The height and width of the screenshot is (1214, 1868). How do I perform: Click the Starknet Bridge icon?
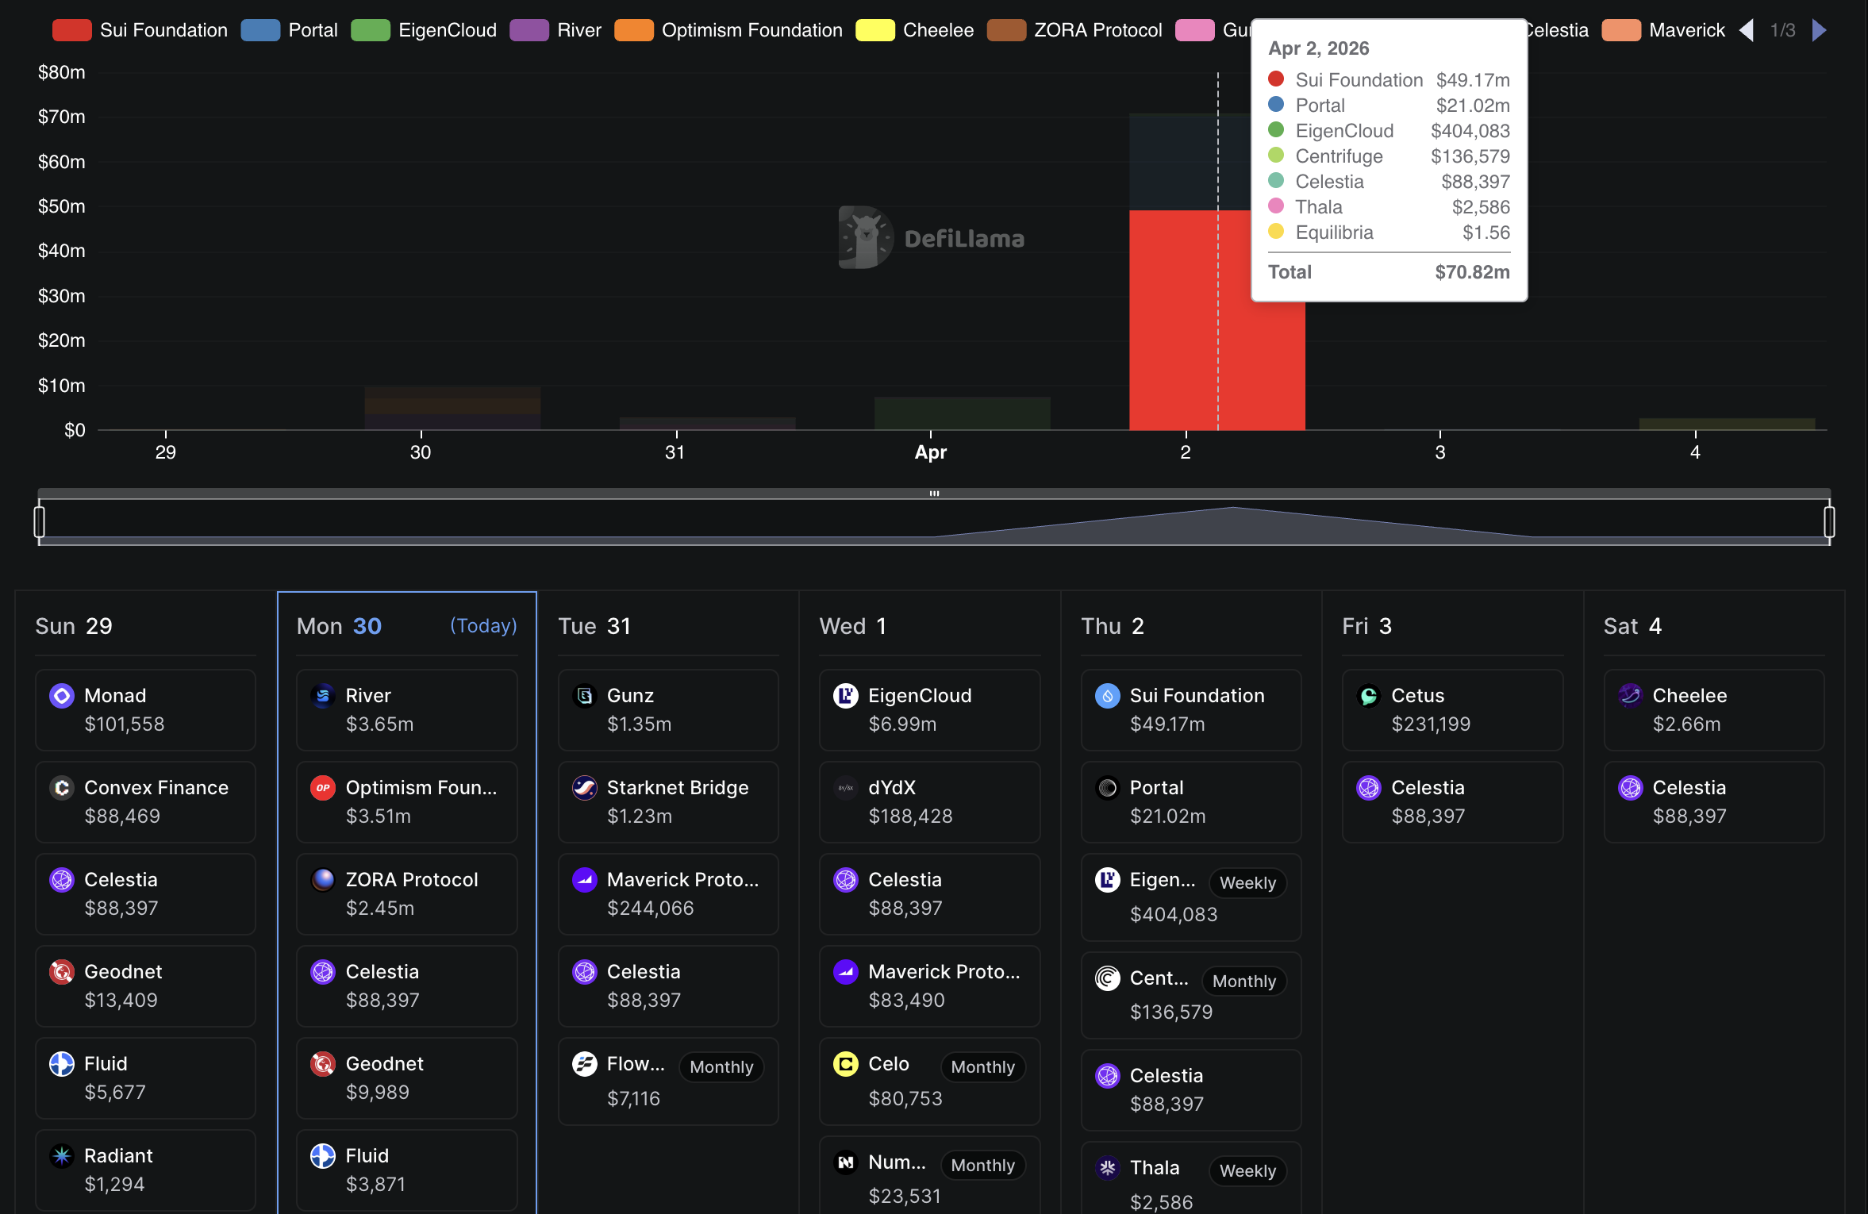[x=584, y=788]
